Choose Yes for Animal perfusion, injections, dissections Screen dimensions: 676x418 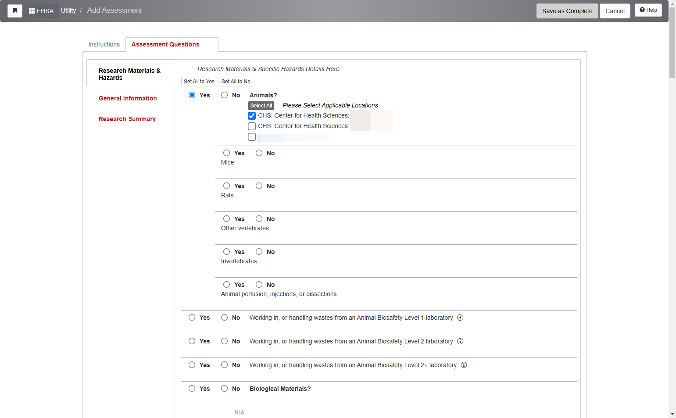tap(226, 285)
